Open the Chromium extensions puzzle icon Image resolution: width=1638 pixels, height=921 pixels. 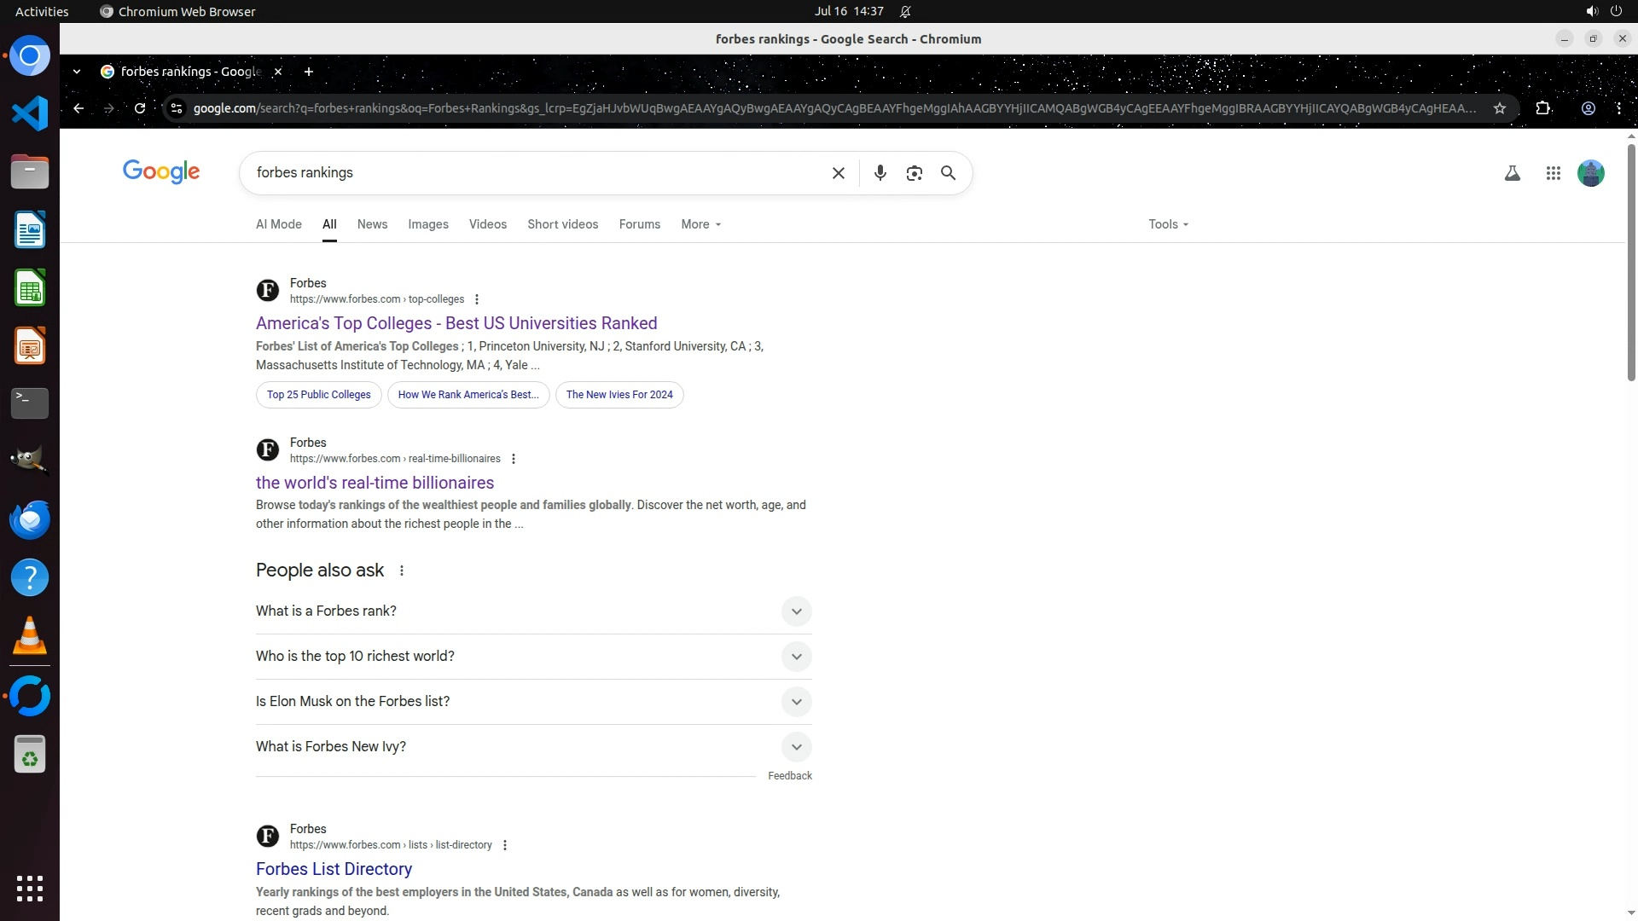pos(1542,108)
